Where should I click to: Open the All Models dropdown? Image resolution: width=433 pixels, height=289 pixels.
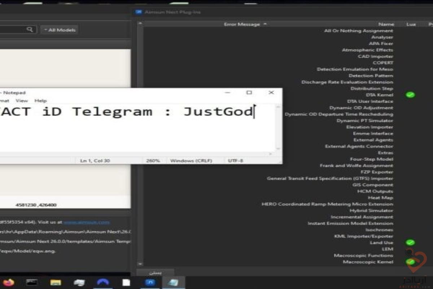[60, 30]
